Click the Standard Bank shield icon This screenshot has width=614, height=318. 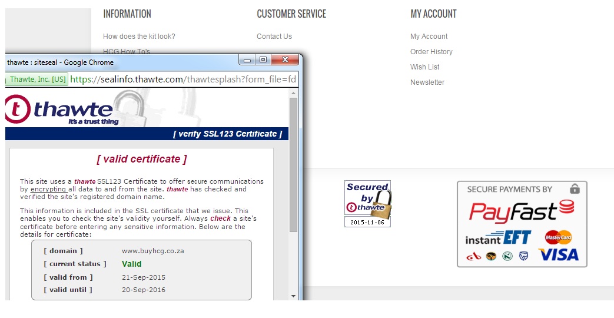pyautogui.click(x=523, y=256)
